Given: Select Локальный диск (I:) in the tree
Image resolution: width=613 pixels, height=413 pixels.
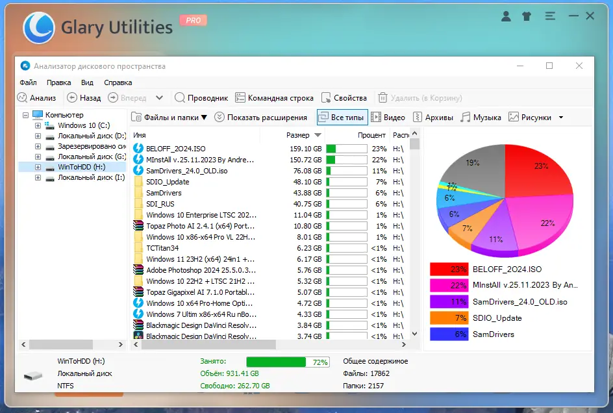Looking at the screenshot, I should (x=91, y=177).
